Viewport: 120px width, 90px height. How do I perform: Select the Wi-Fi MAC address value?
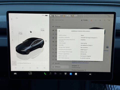(x=85, y=58)
